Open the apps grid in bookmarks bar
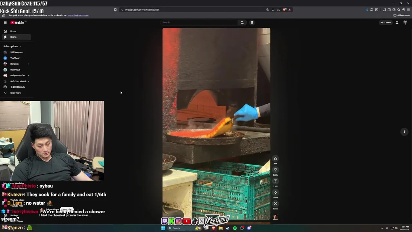 pos(3,15)
